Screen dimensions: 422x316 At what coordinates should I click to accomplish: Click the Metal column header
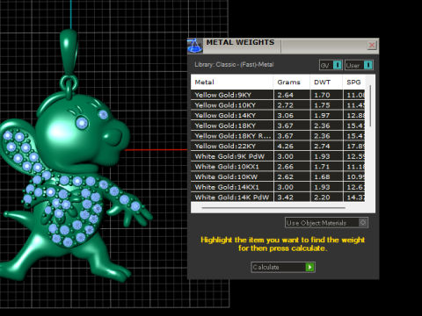point(232,83)
